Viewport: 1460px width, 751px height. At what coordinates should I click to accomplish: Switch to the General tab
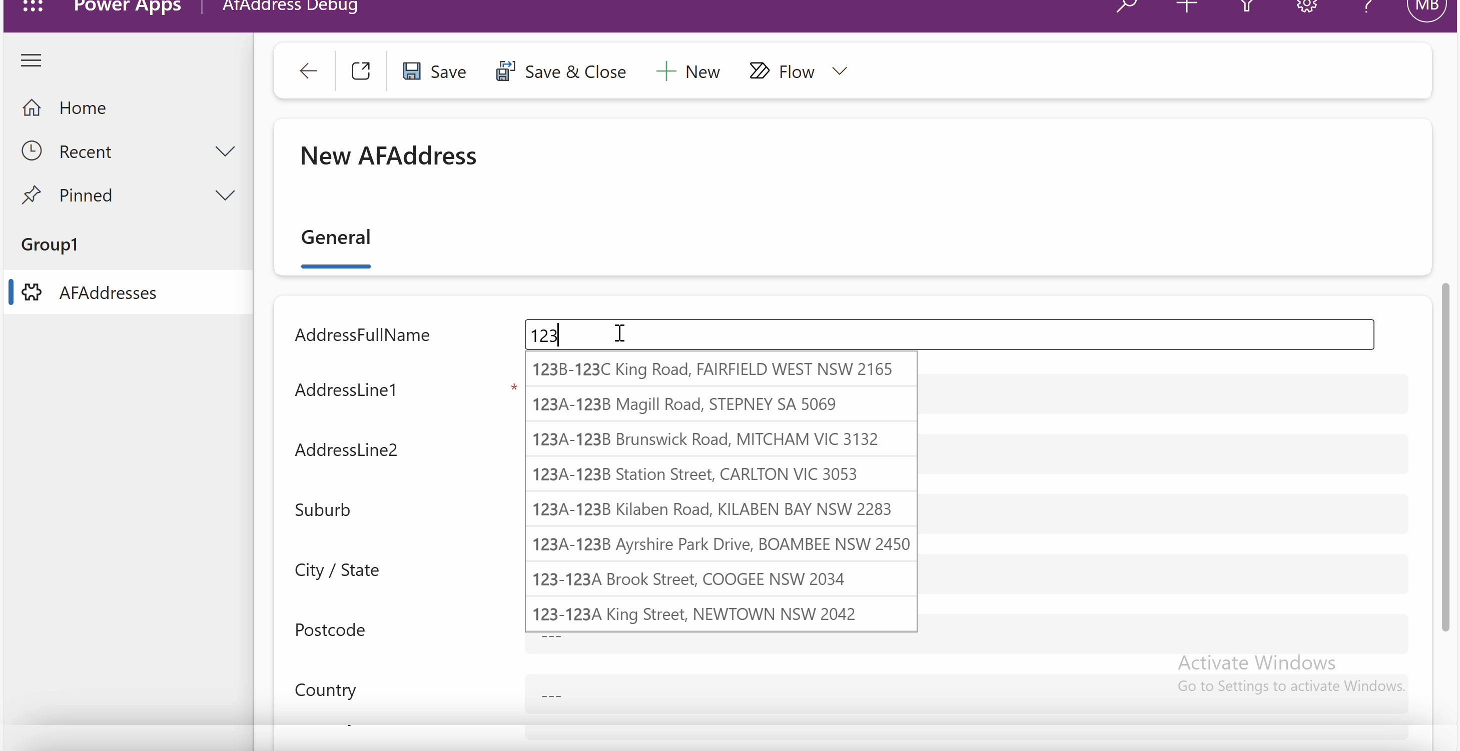pos(336,237)
